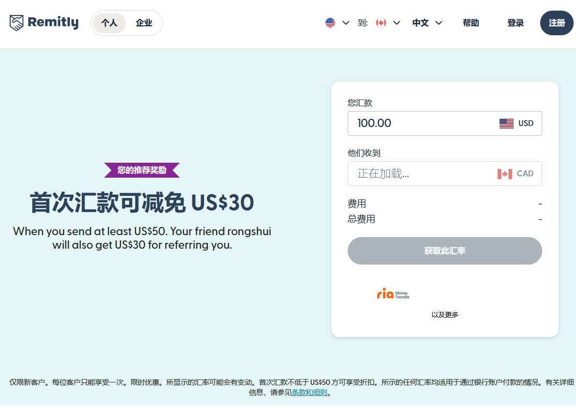Viewport: 576px width, 408px height.
Task: Click the 您的推荐奖励 ribbon badge
Action: pyautogui.click(x=142, y=170)
